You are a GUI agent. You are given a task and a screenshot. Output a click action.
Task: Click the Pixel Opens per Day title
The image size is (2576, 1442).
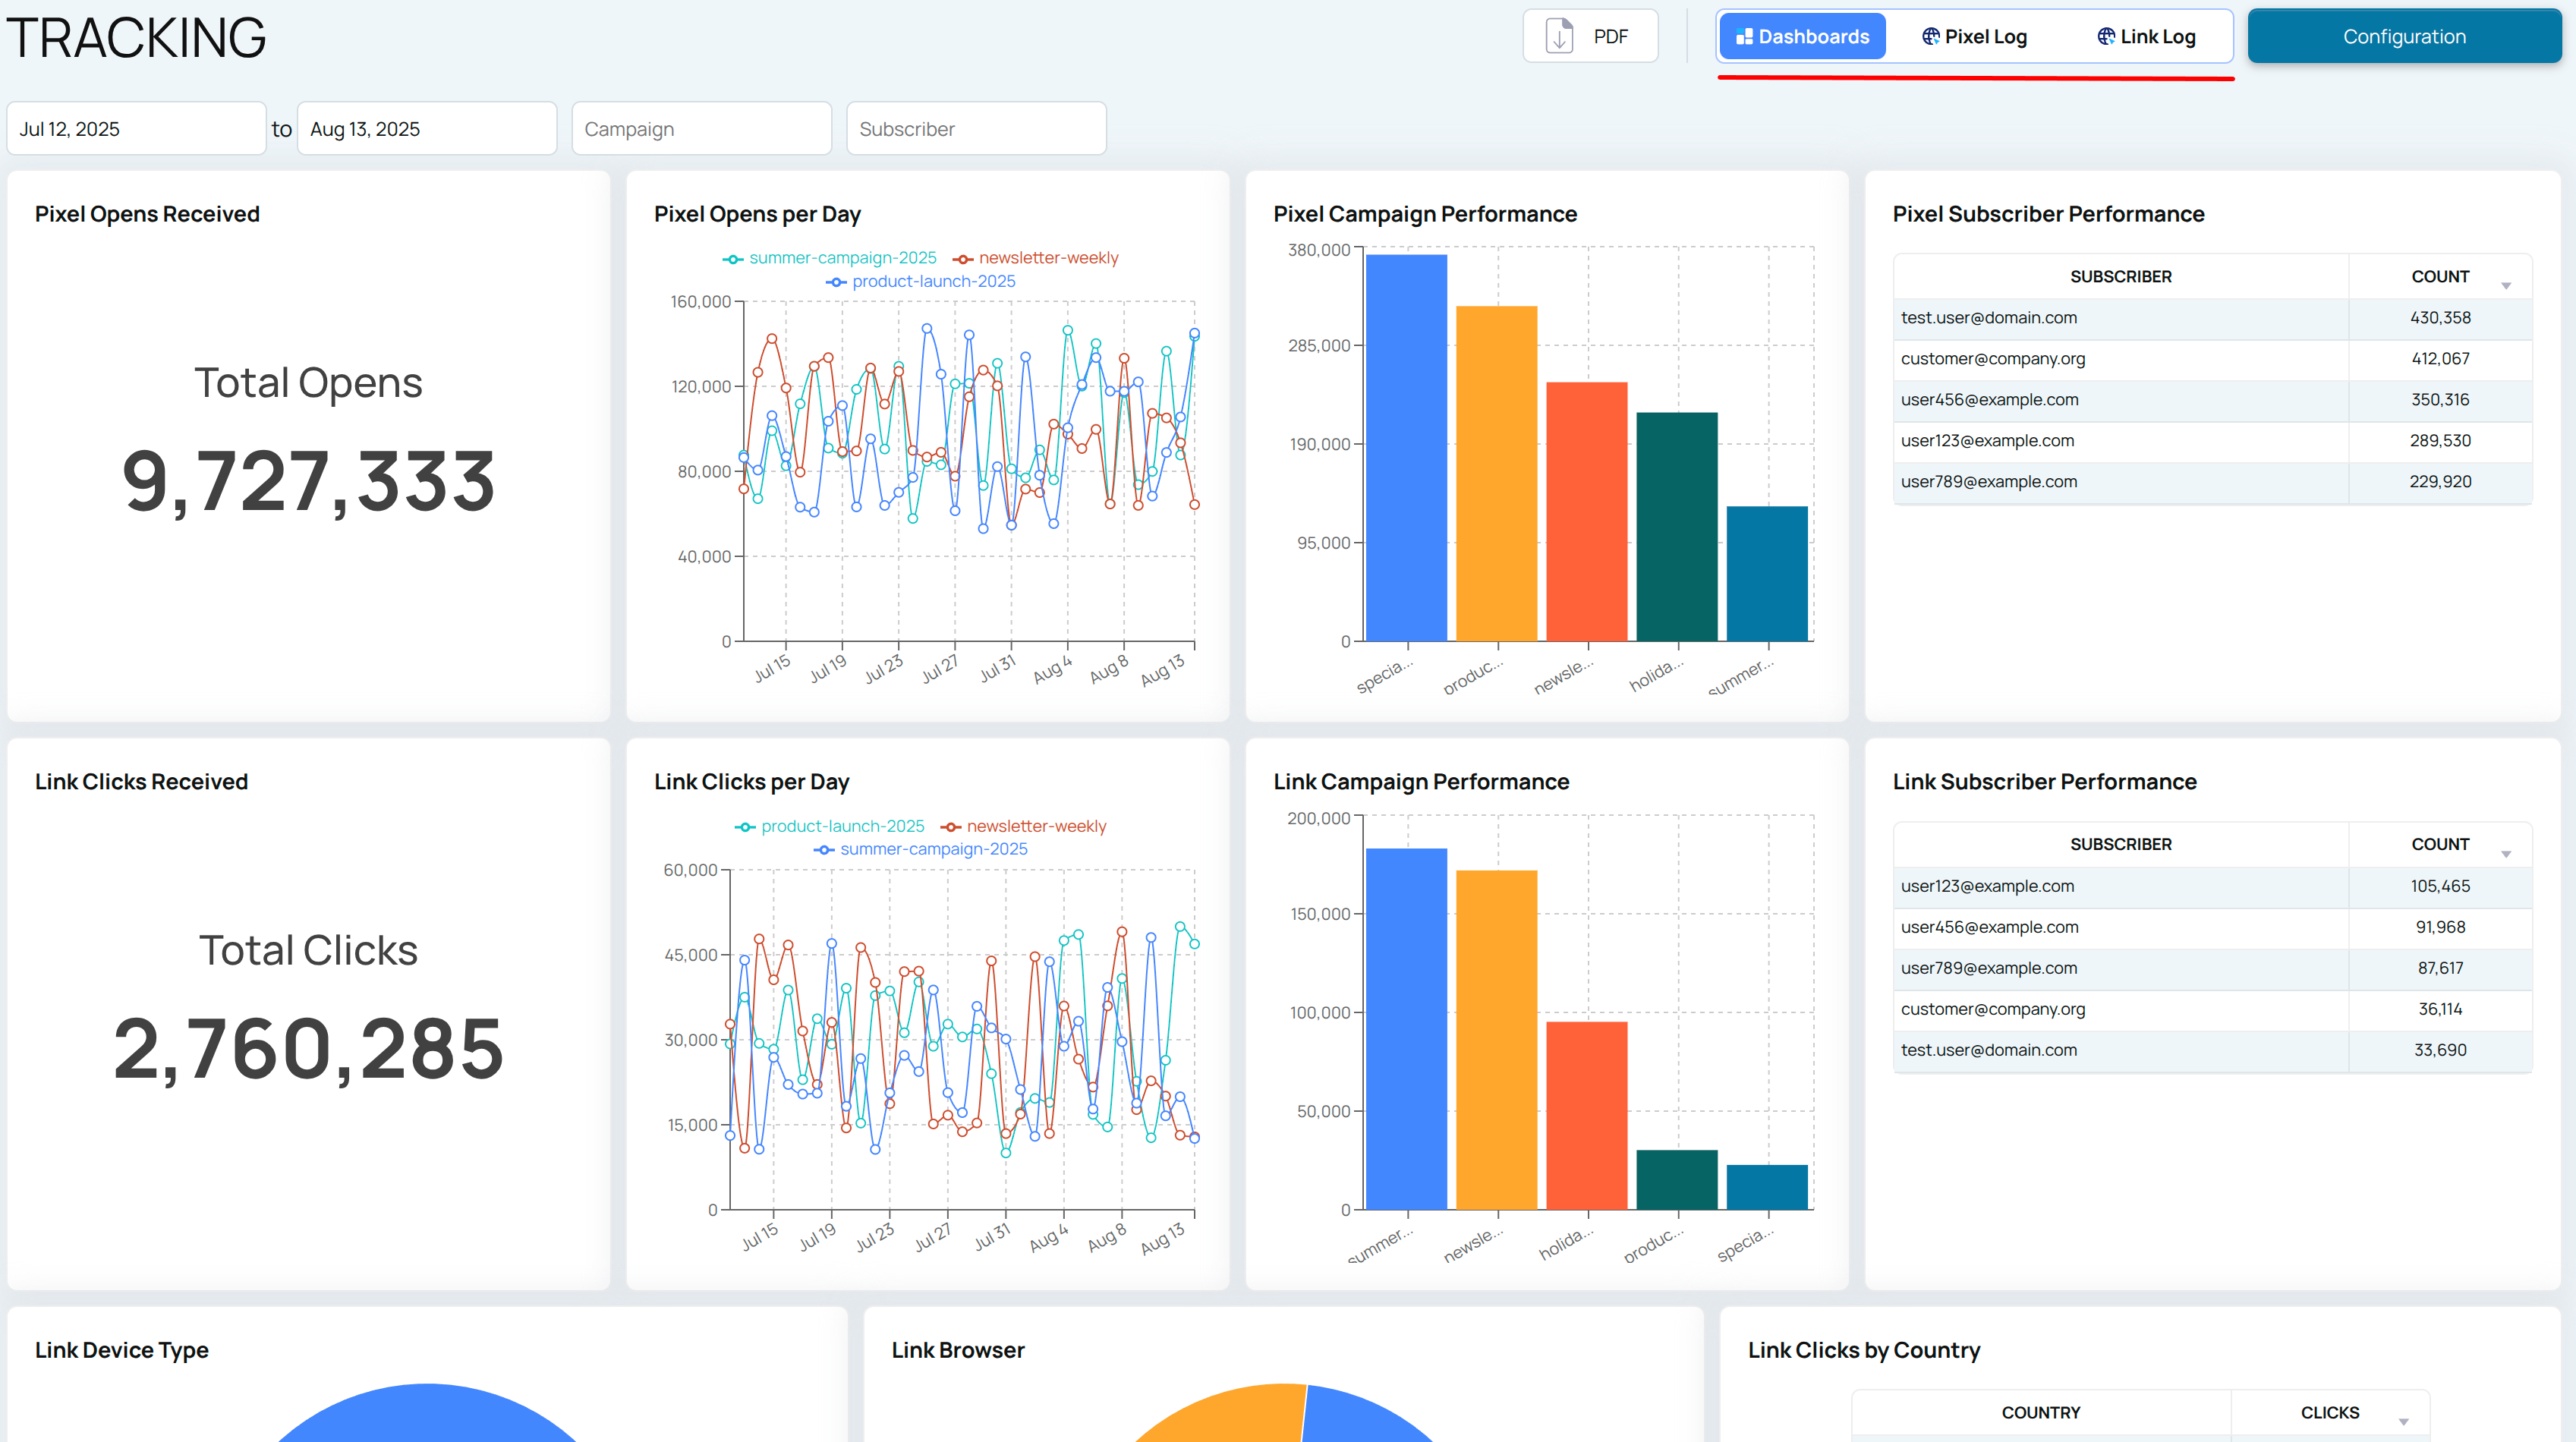point(757,214)
